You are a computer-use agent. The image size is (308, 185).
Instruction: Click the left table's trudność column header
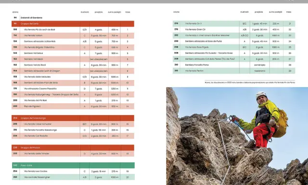coord(85,12)
